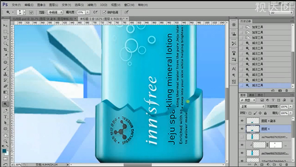Toggle lock position
The width and height of the screenshot is (296, 167).
tap(260, 113)
